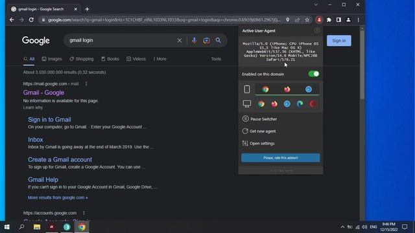The width and height of the screenshot is (415, 233).
Task: Open options for accounts.google.com result
Action: click(84, 213)
